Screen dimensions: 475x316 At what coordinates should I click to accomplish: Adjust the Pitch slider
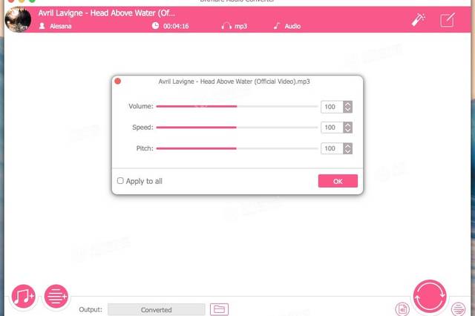pos(237,148)
